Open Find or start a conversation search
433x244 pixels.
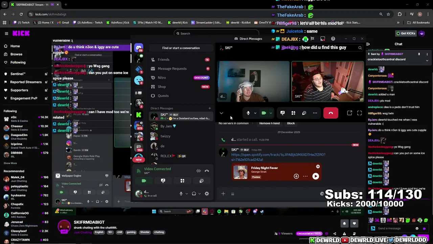(181, 48)
